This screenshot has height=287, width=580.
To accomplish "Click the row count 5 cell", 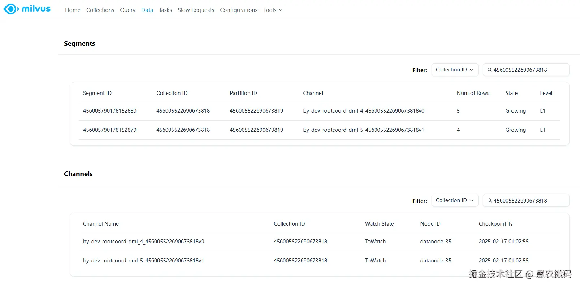I will [x=458, y=111].
